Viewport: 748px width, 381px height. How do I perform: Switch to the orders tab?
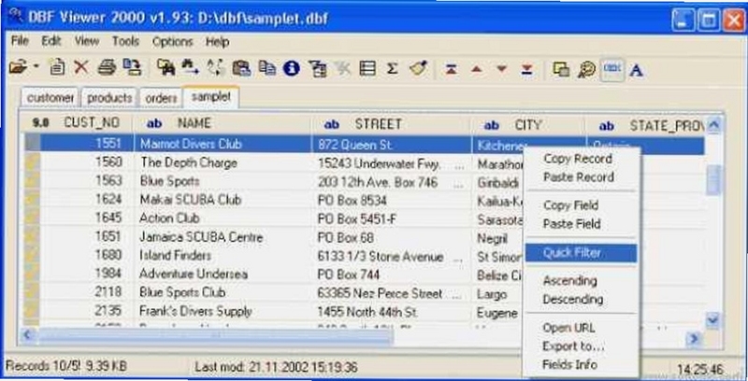[161, 98]
